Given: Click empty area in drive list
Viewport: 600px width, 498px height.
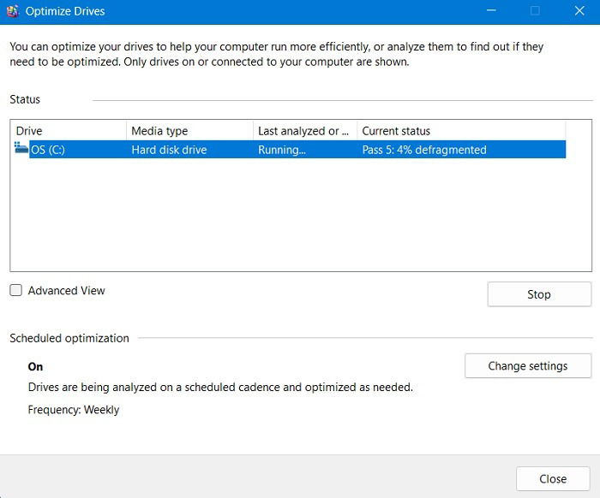Looking at the screenshot, I should click(301, 215).
